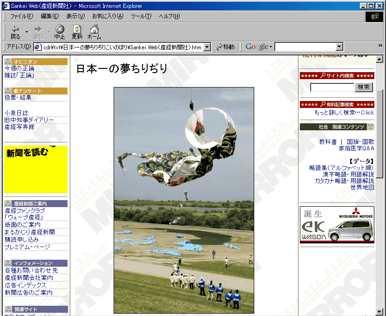
Task: Click the Home (ホーム) toolbar icon
Action: coord(94,29)
